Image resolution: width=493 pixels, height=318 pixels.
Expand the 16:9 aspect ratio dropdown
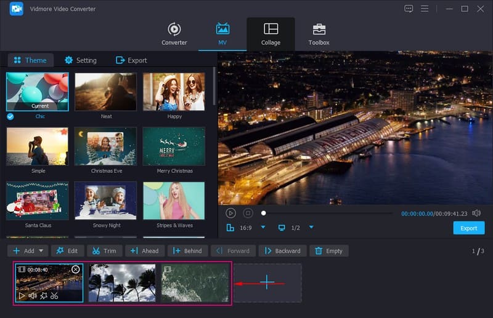point(263,228)
